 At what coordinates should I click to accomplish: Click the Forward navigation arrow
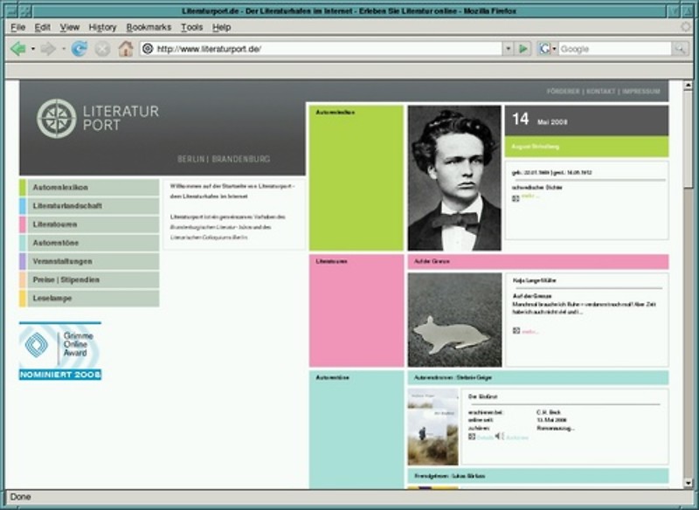point(48,49)
